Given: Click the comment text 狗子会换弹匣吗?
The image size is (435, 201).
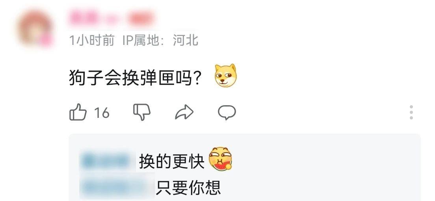Looking at the screenshot, I should (135, 77).
